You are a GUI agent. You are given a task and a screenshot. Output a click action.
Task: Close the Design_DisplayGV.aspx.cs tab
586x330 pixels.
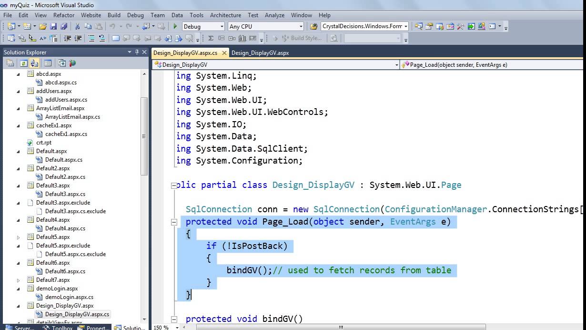point(224,53)
